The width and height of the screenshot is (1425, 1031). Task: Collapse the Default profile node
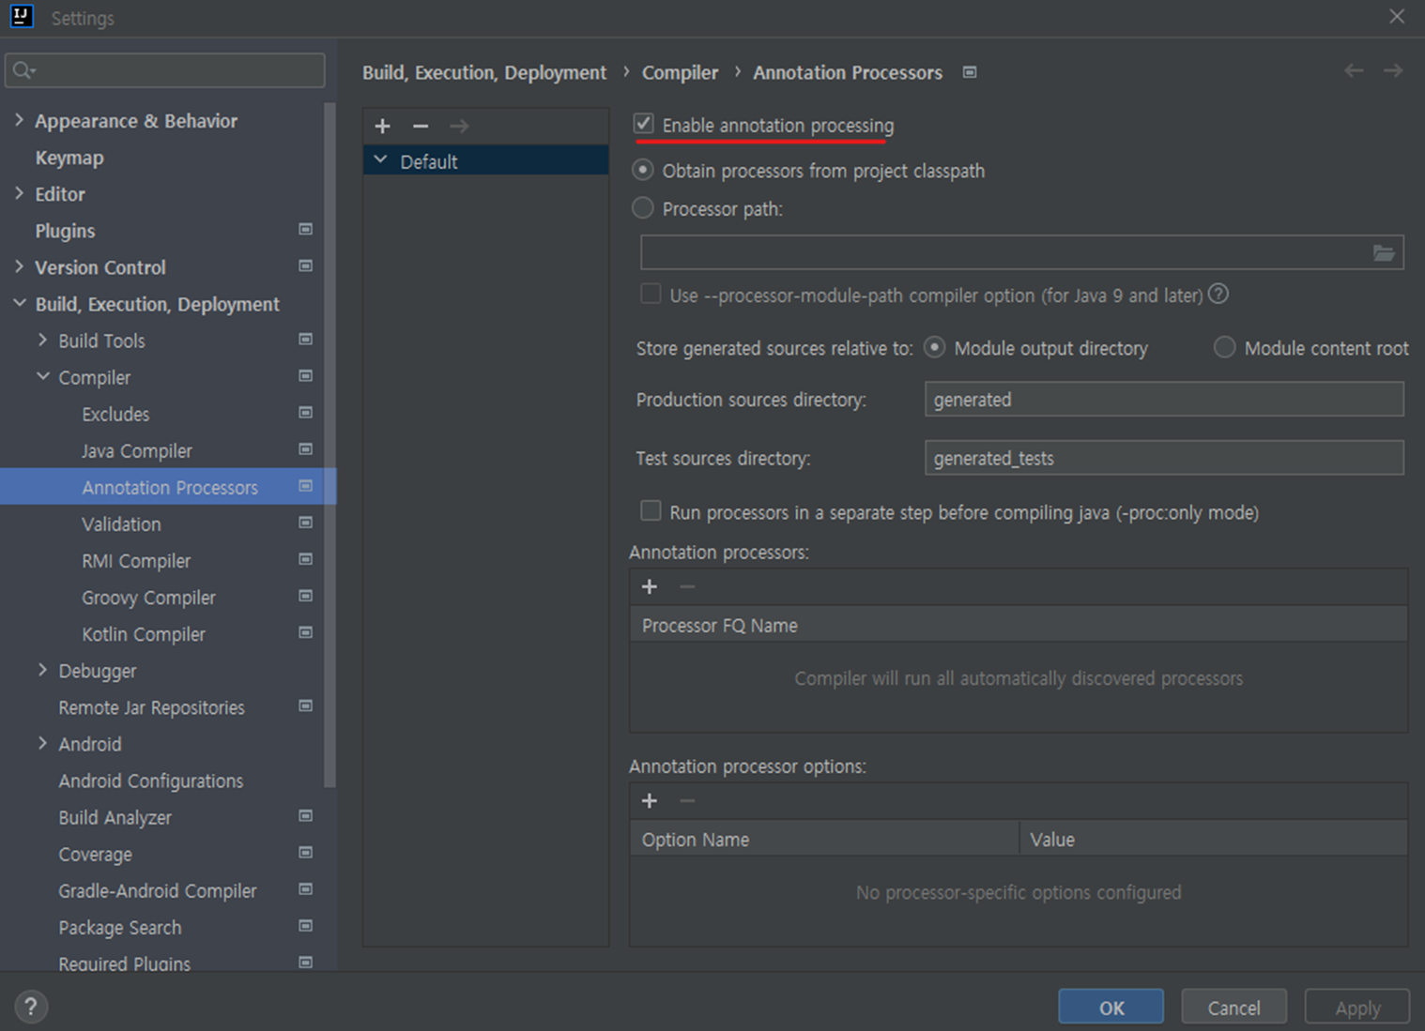tap(380, 160)
